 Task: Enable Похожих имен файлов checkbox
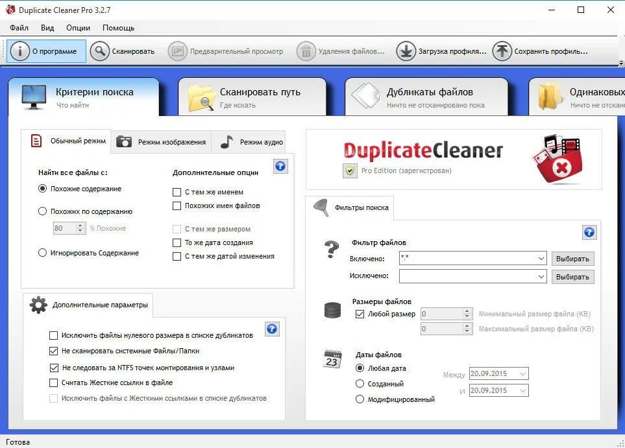177,206
